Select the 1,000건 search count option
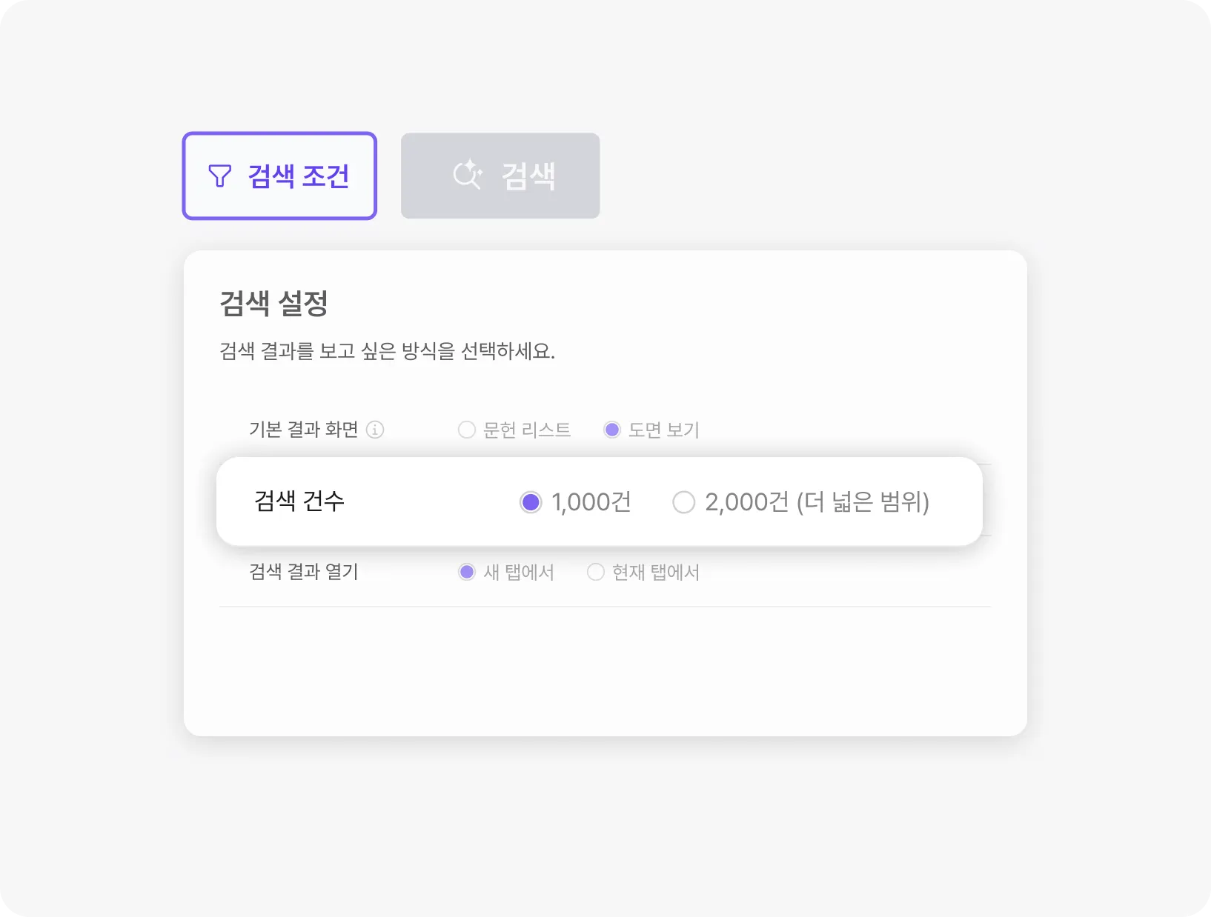 [531, 502]
